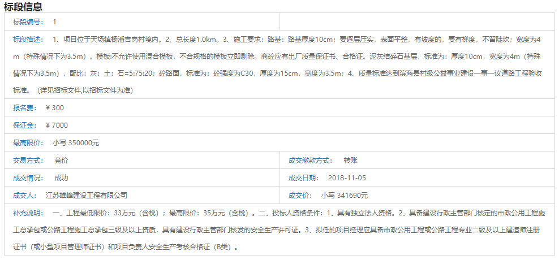Viewport: 559px width, 260px height.
Task: Click the 标段信息 section heading
Action: coord(23,7)
